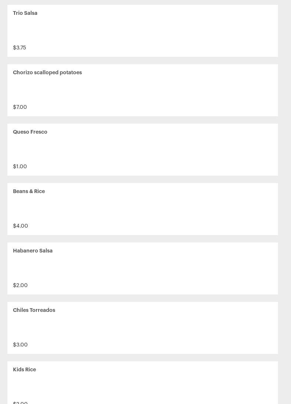Select the $1.00 Queso Fresco price

(x=20, y=166)
